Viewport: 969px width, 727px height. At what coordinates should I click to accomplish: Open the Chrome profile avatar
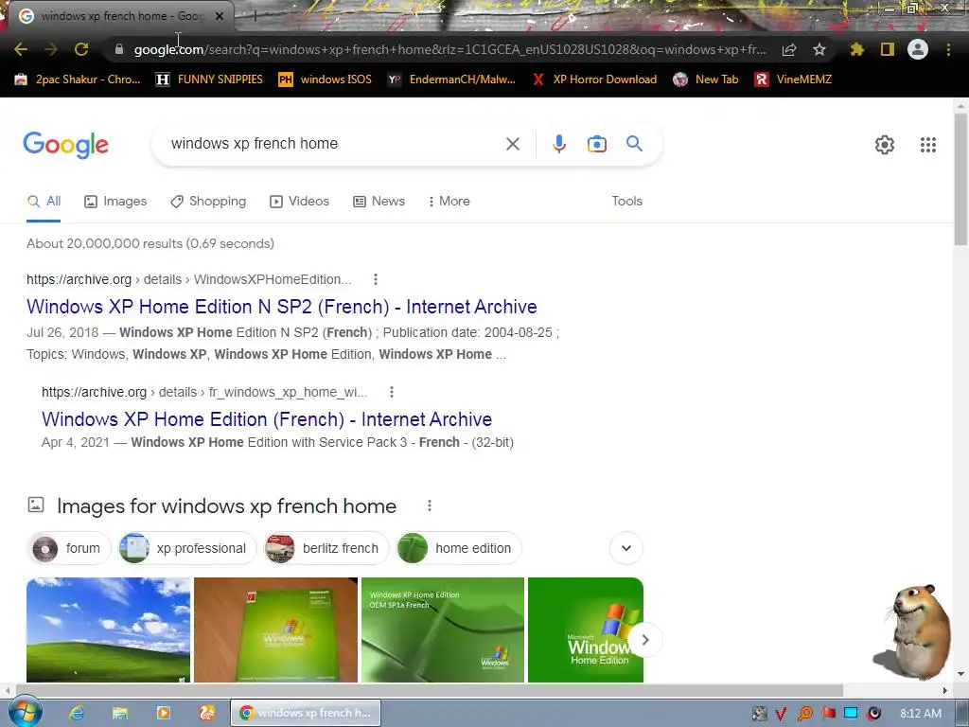click(918, 49)
